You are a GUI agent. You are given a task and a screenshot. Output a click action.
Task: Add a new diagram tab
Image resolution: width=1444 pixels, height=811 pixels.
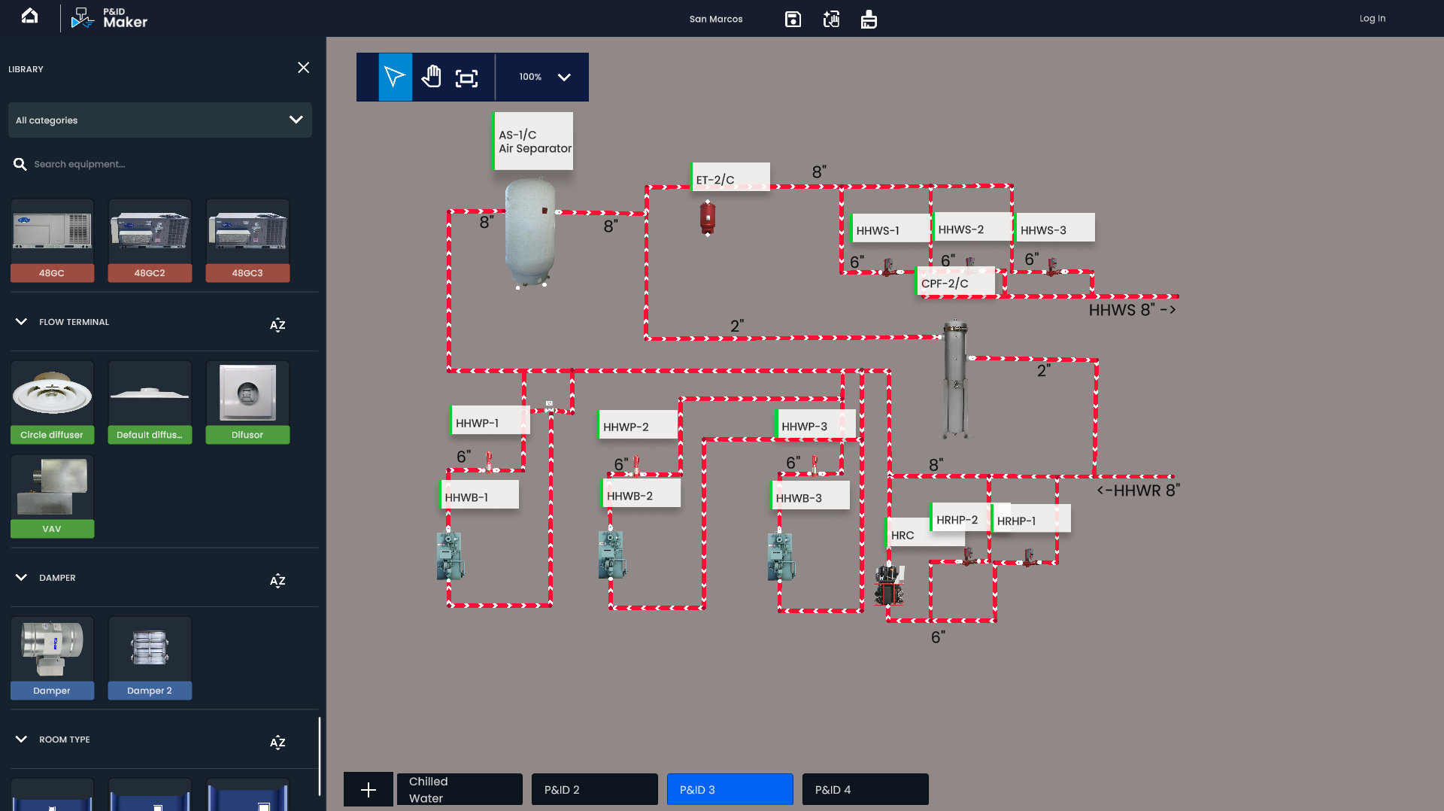[369, 789]
